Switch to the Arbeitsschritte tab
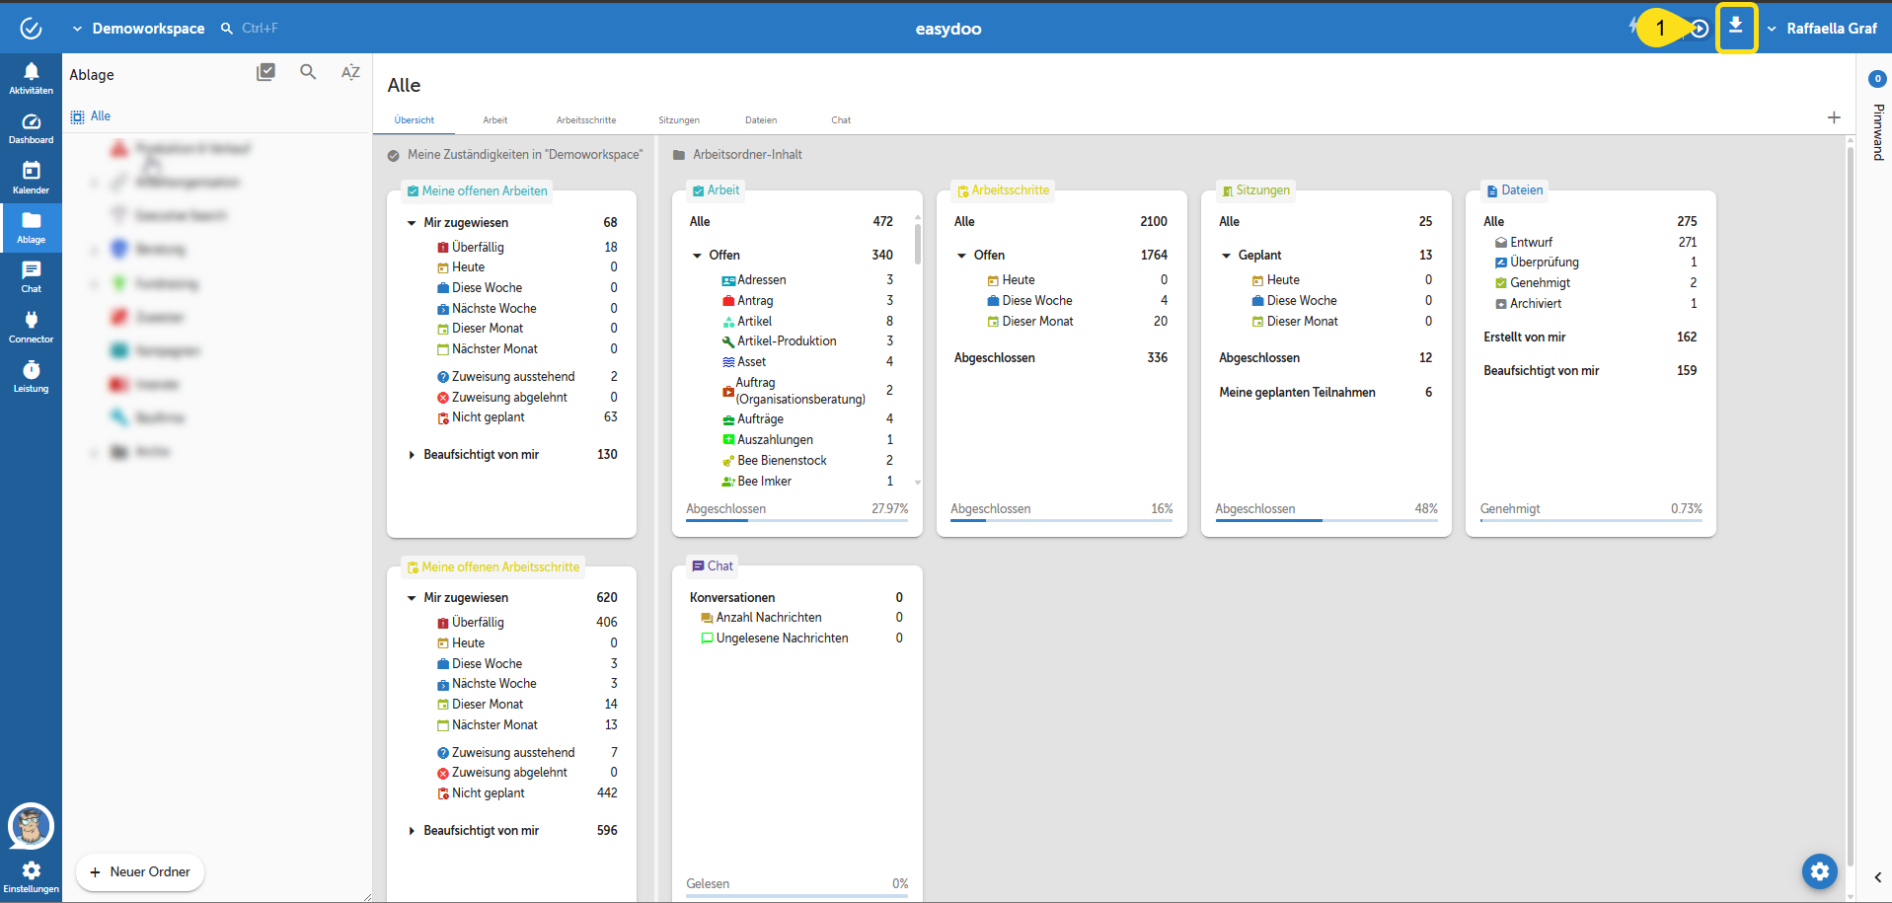Screen dimensions: 1892x903 click(585, 120)
